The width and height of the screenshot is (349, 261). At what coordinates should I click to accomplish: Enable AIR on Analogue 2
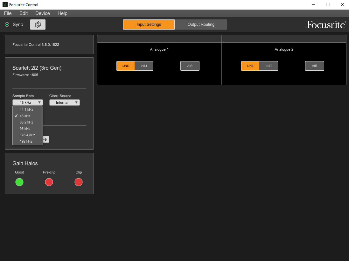click(x=315, y=66)
